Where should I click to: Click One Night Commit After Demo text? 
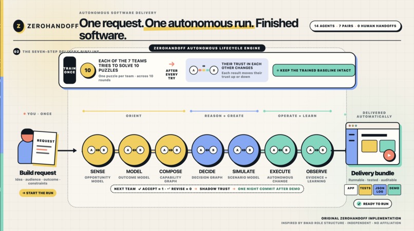[x=269, y=189]
